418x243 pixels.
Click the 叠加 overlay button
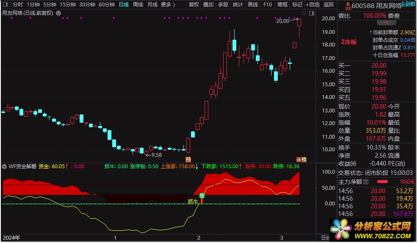pos(208,5)
